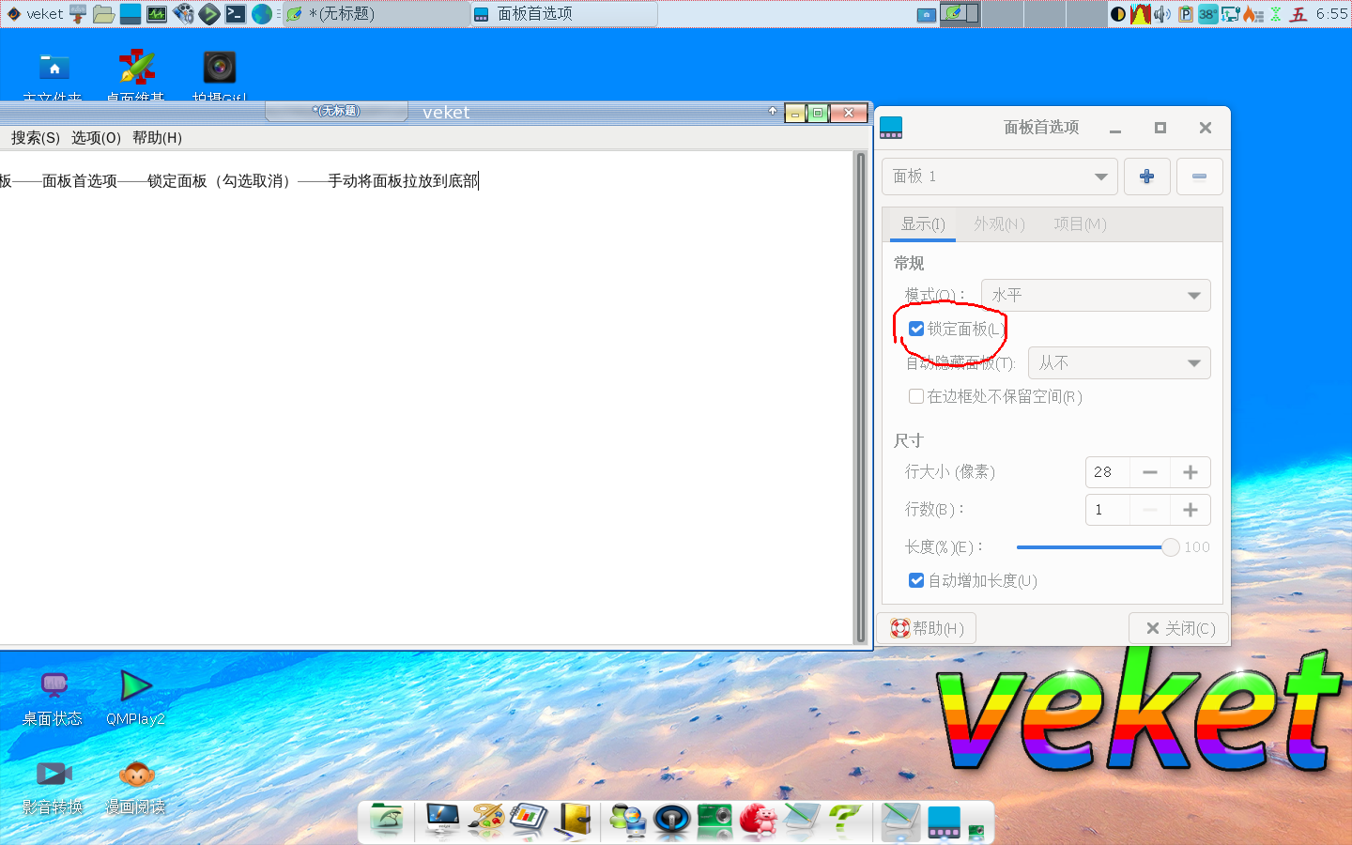Increase 行数 with plus stepper

(1191, 510)
